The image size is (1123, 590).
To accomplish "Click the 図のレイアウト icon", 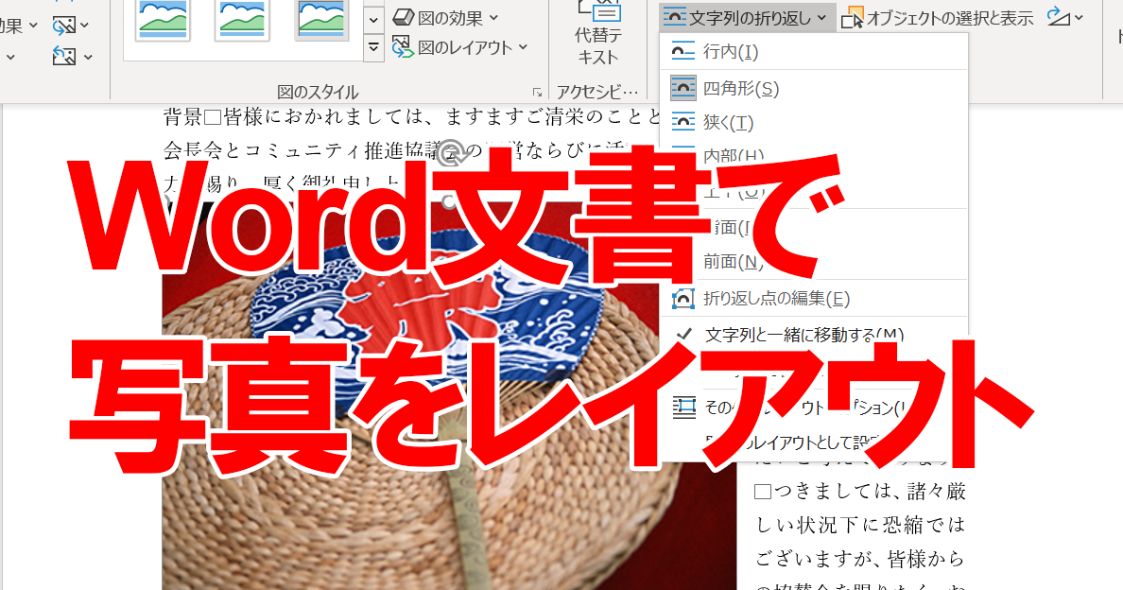I will (404, 47).
